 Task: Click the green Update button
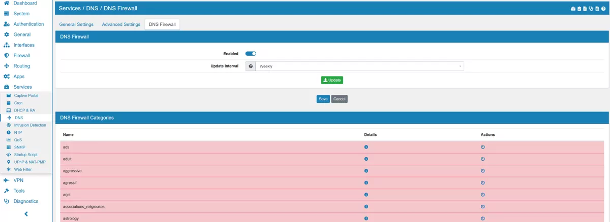[x=332, y=80]
